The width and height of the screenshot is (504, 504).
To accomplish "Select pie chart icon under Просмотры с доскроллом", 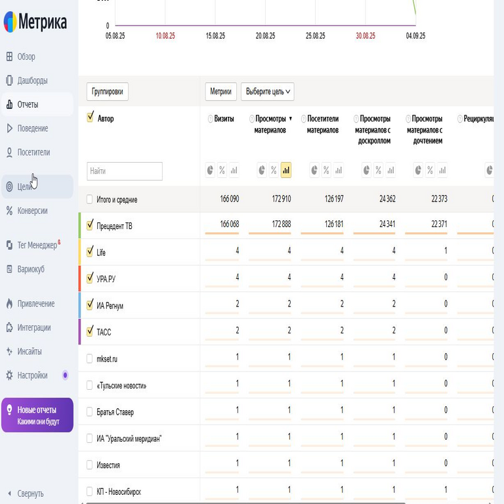I will (x=366, y=170).
